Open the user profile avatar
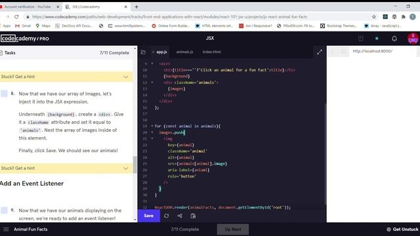Image resolution: width=420 pixels, height=236 pixels. coord(413,39)
